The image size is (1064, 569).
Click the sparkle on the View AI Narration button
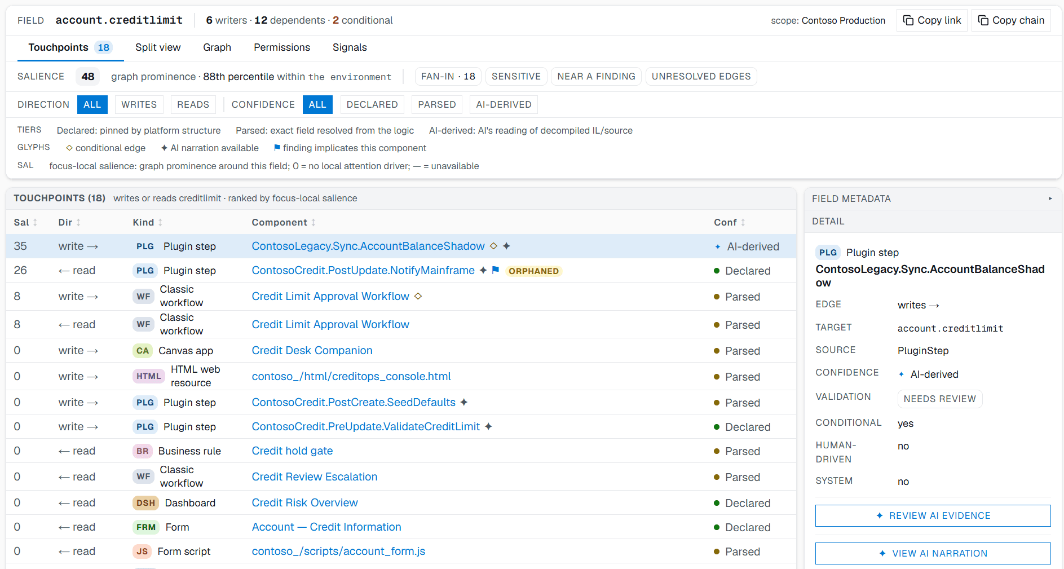click(x=882, y=553)
